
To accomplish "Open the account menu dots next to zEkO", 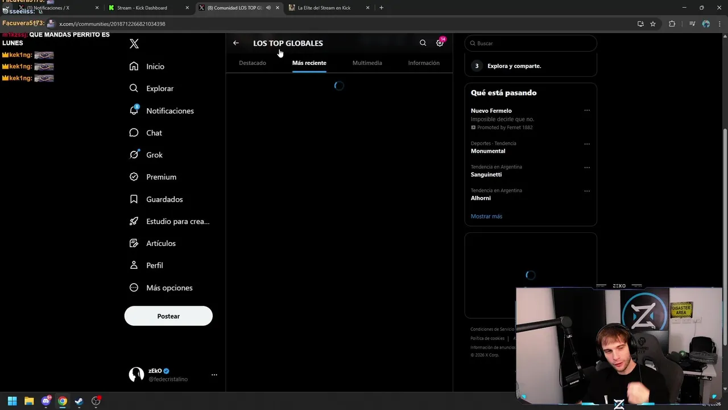I will coord(214,375).
